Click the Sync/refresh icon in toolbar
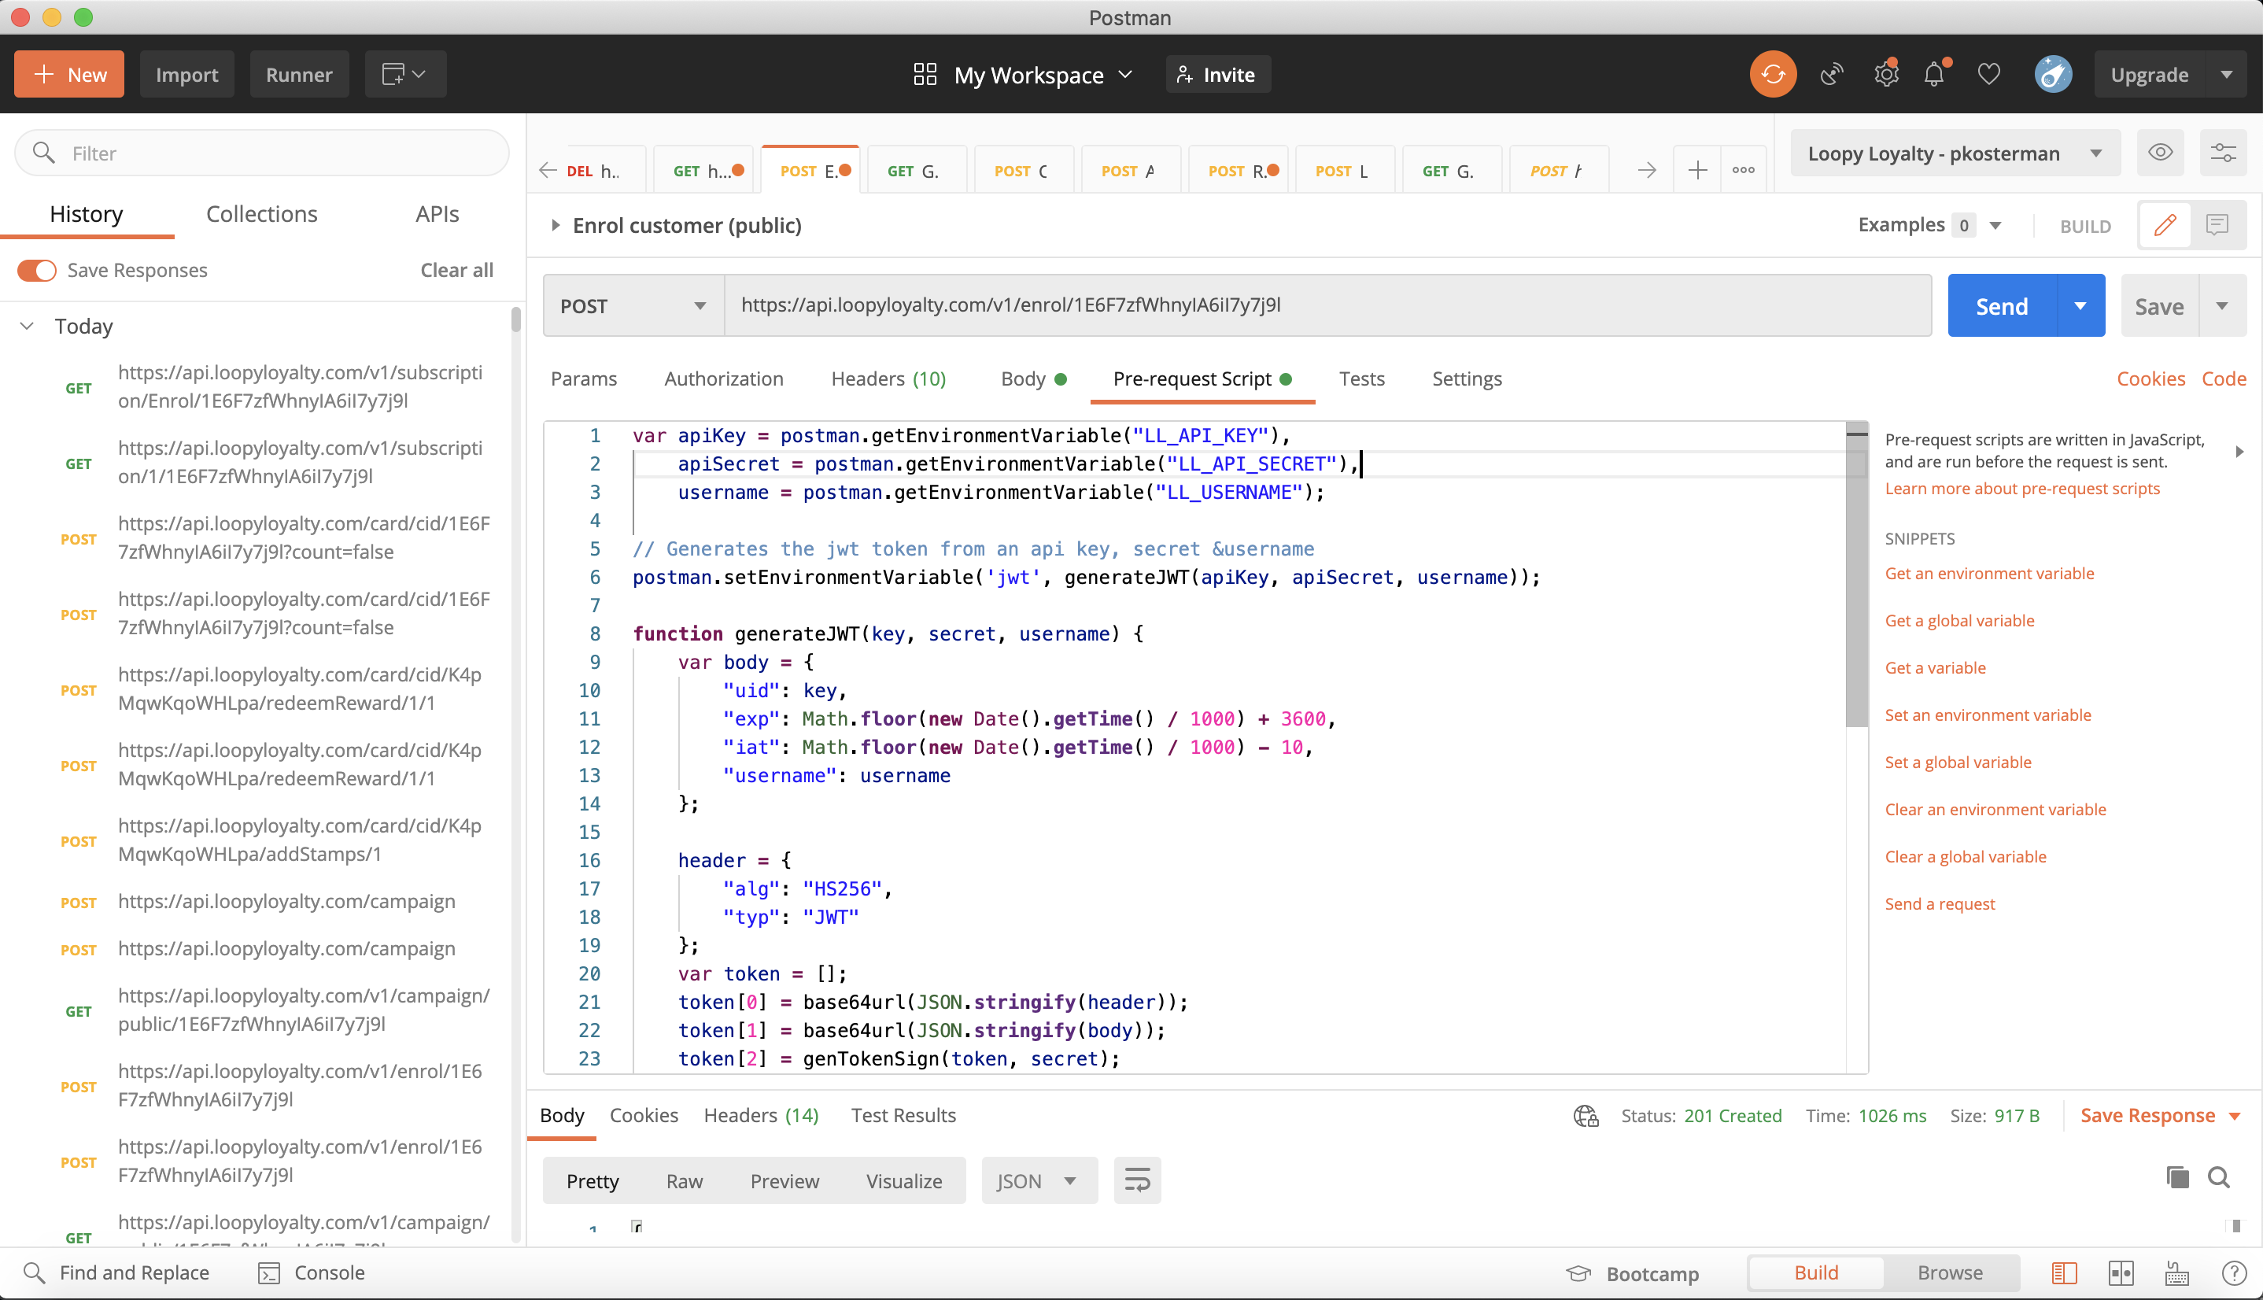 click(1774, 73)
